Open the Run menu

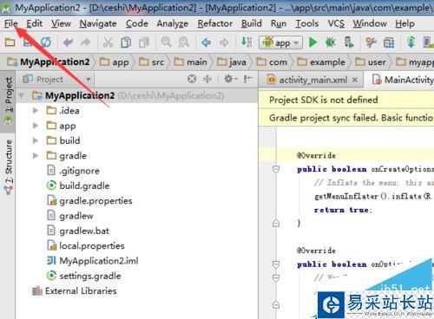(x=279, y=23)
